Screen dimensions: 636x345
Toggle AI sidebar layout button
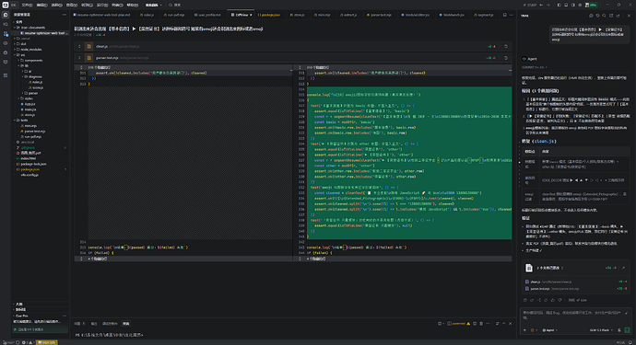572,5
